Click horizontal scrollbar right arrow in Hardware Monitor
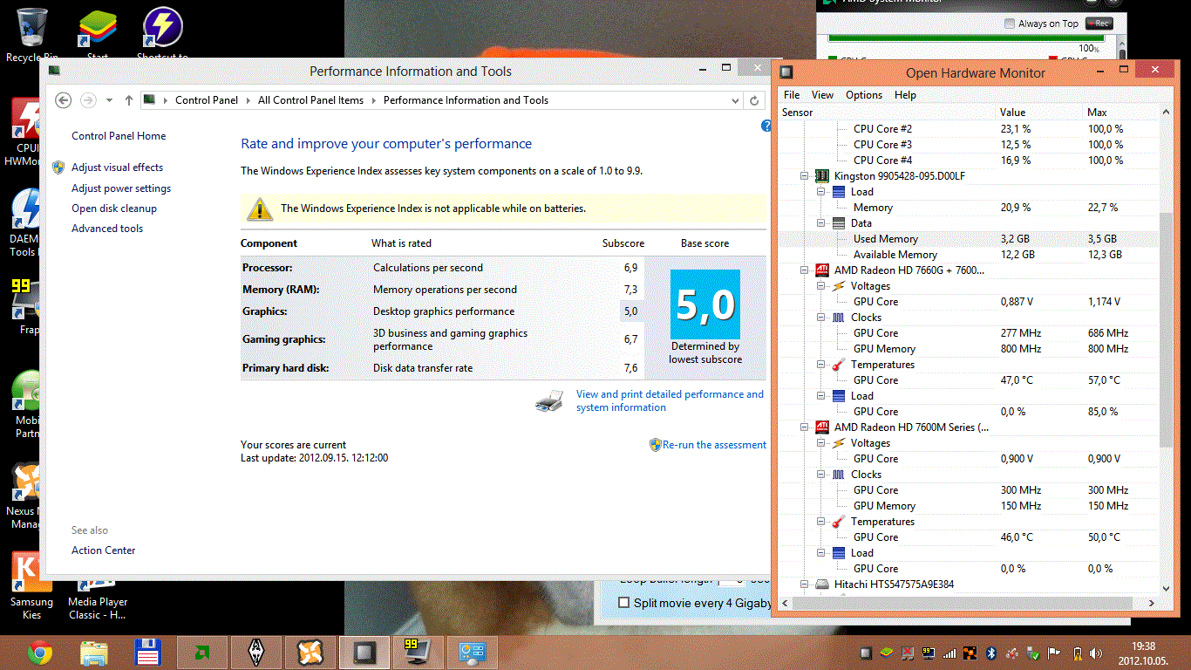 1152,603
